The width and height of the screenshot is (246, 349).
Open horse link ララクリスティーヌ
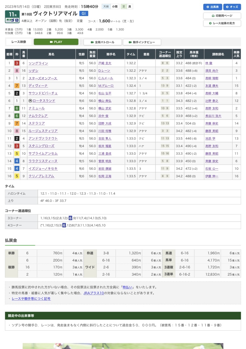click(43, 161)
